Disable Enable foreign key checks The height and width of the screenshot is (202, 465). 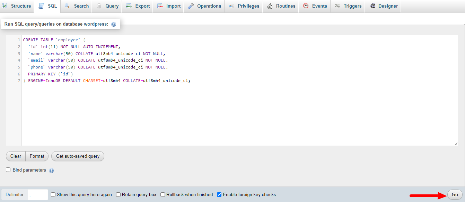coord(219,194)
